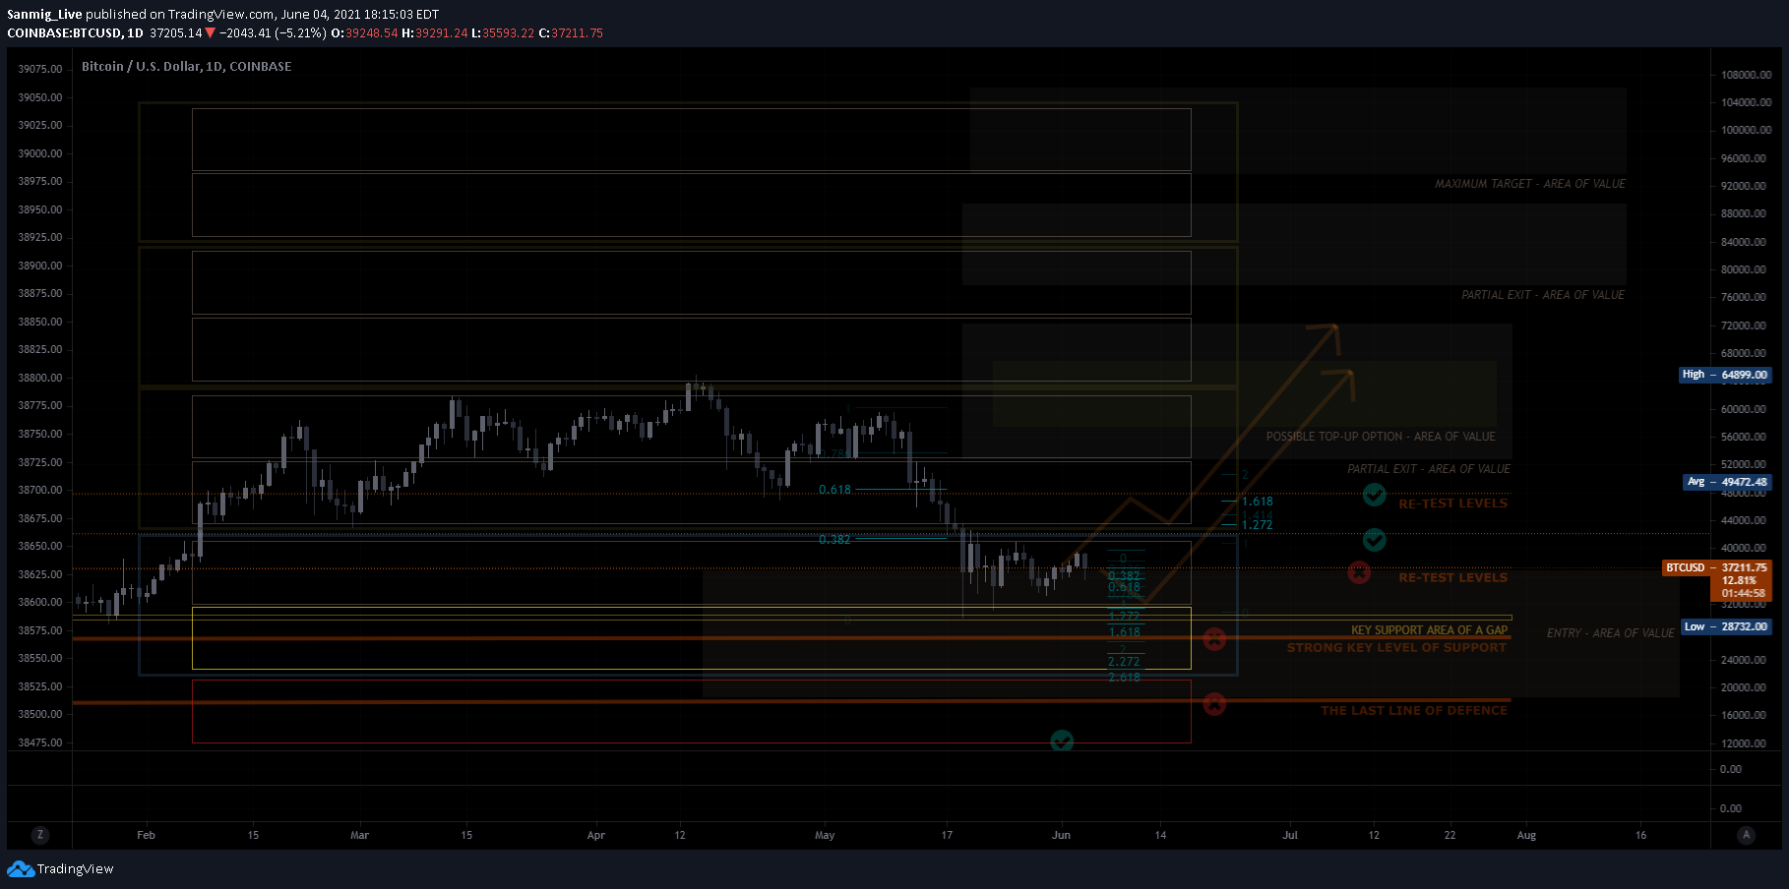Click ENTRY - AREA OF VALUE label
The width and height of the screenshot is (1789, 889).
pos(1610,633)
